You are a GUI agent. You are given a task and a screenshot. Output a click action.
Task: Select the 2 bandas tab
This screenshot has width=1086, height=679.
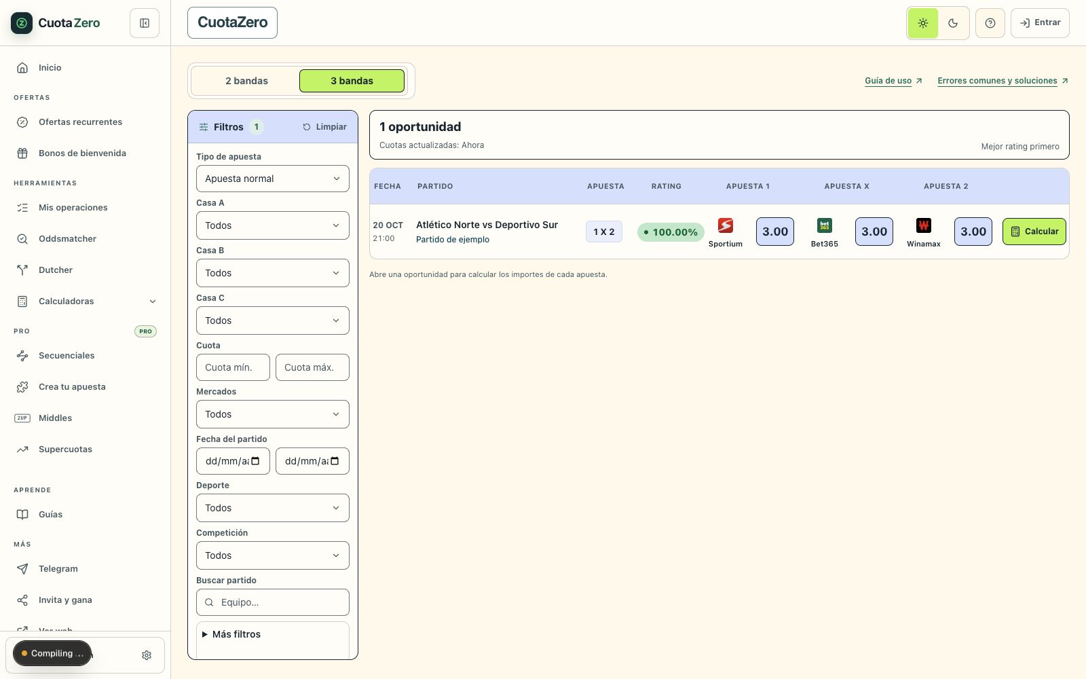pyautogui.click(x=246, y=81)
